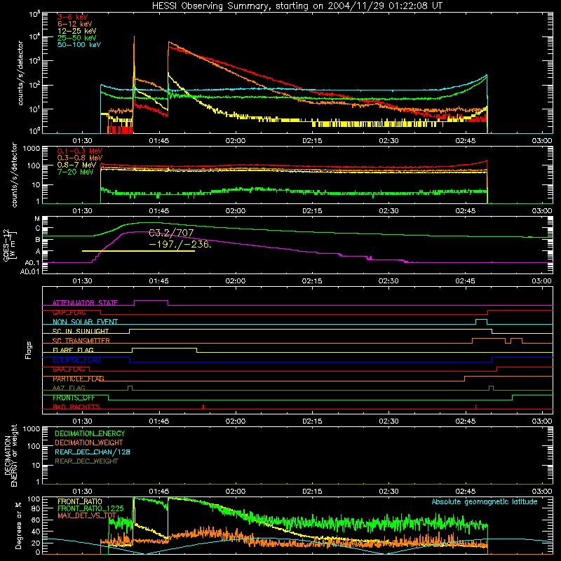
Task: Click the FRONT_RATIO legend label
Action: [79, 501]
